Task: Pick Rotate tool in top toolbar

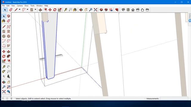Action: [x=55, y=10]
